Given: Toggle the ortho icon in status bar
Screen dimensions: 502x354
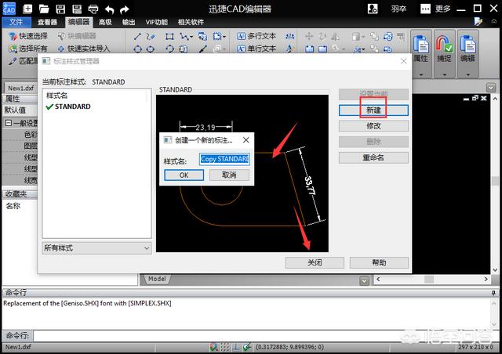Looking at the screenshot, I should pos(236,347).
